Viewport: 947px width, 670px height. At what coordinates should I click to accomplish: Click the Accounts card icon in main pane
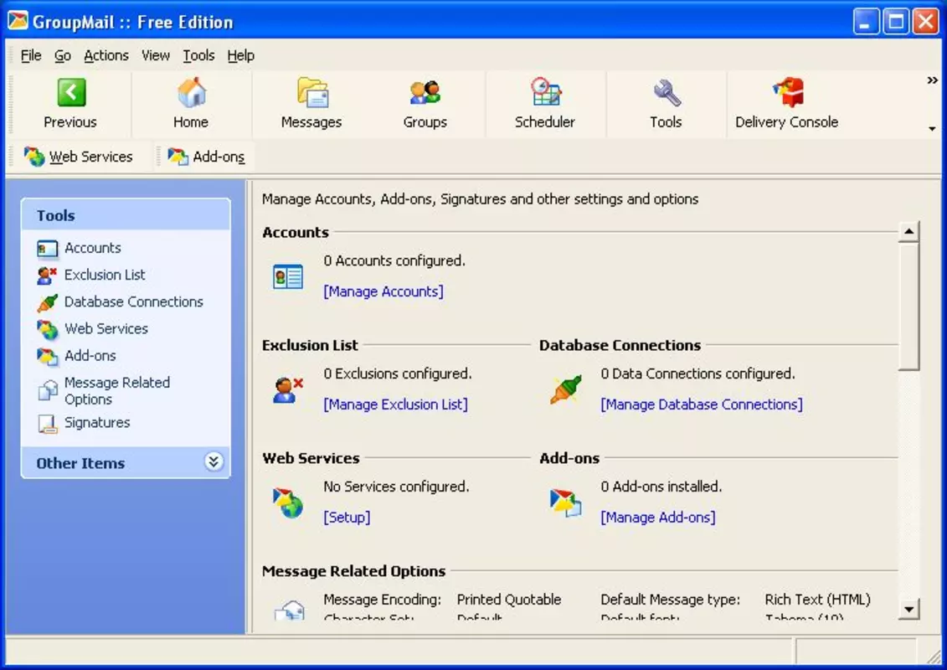[x=288, y=276]
